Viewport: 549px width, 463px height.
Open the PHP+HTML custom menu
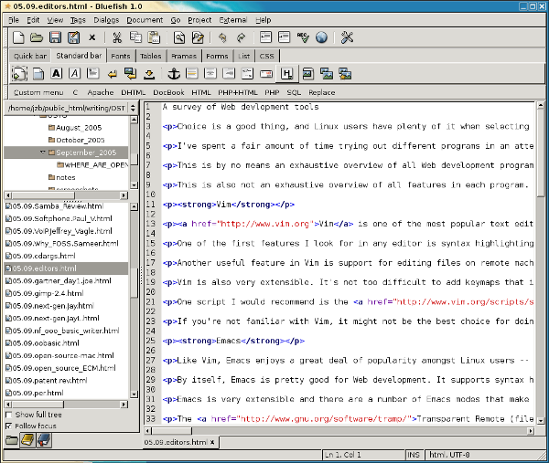(x=237, y=92)
